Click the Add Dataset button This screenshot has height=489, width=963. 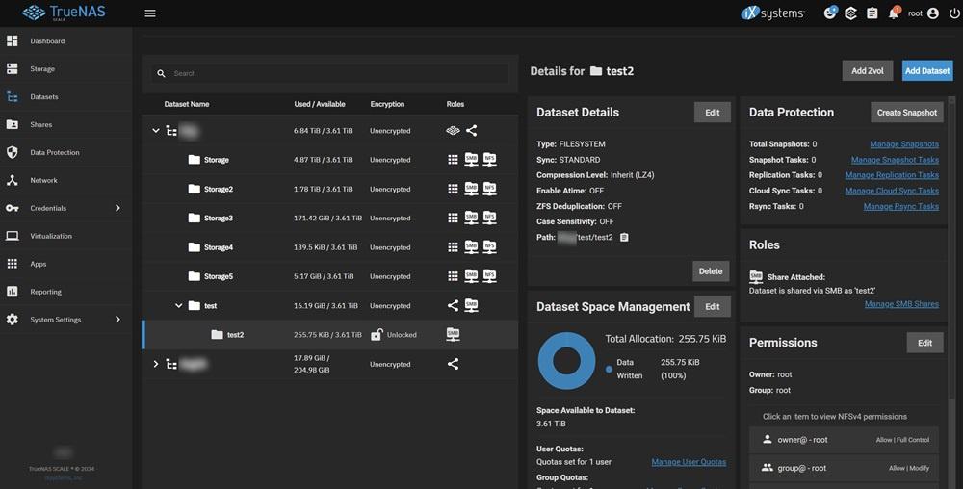click(926, 70)
